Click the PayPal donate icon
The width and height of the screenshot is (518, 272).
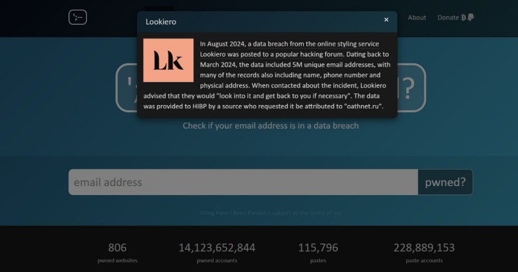click(x=471, y=18)
